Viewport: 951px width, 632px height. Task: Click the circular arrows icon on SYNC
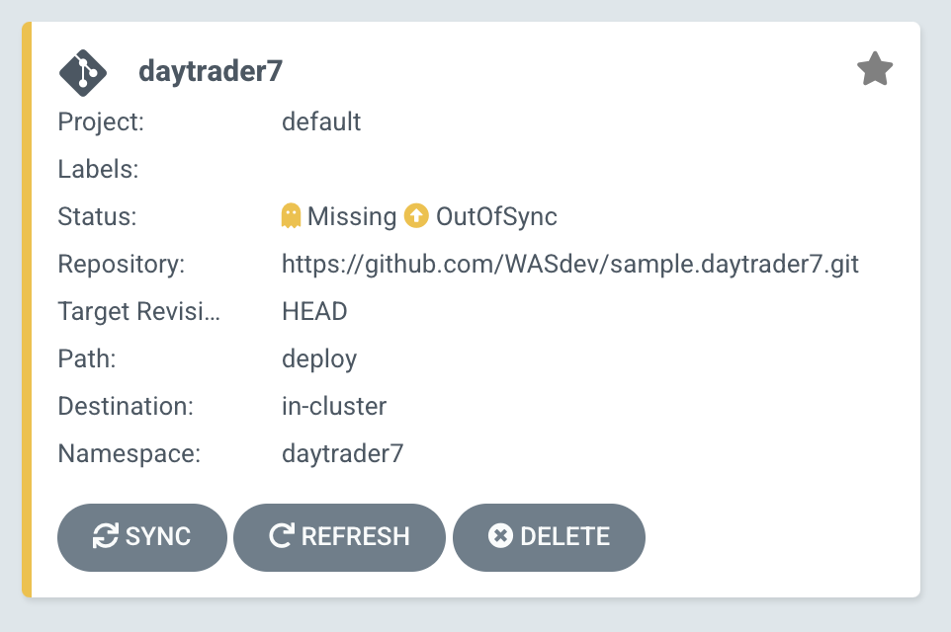106,536
